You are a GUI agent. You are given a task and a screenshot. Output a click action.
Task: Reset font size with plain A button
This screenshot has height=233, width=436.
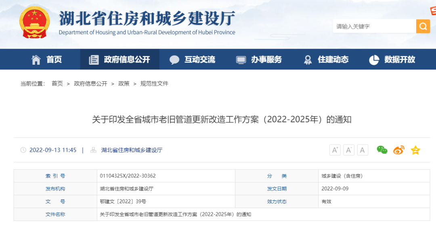363,150
